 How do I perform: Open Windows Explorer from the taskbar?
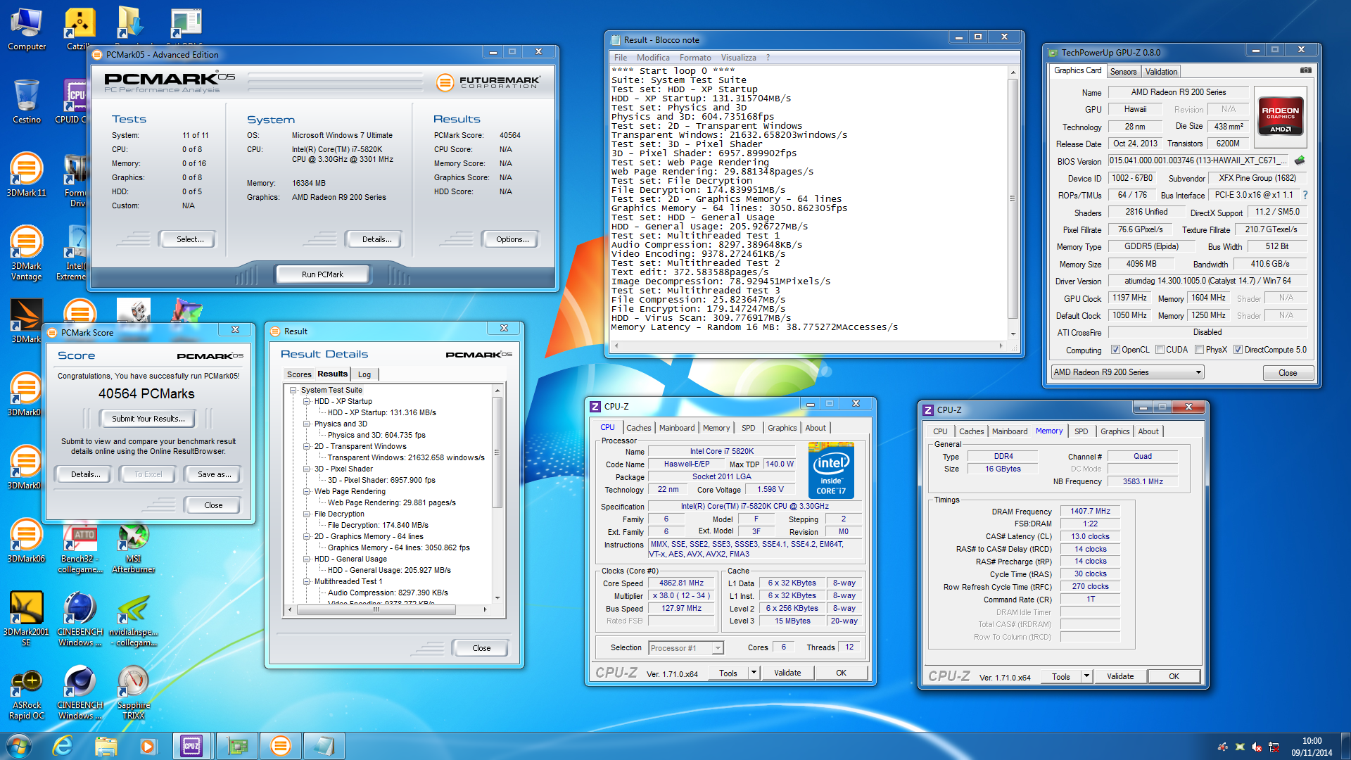pos(106,746)
